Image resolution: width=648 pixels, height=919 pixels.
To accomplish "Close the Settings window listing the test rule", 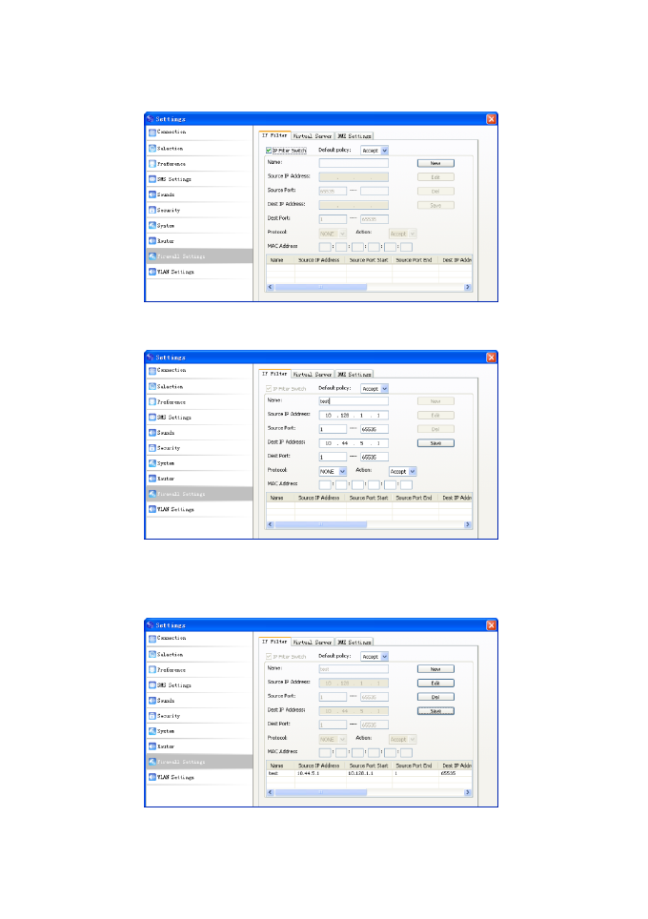I will pos(491,625).
